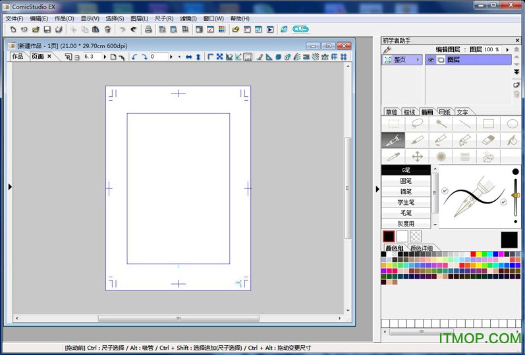Expand the 整页 selector arrow
The width and height of the screenshot is (525, 355).
(418, 60)
